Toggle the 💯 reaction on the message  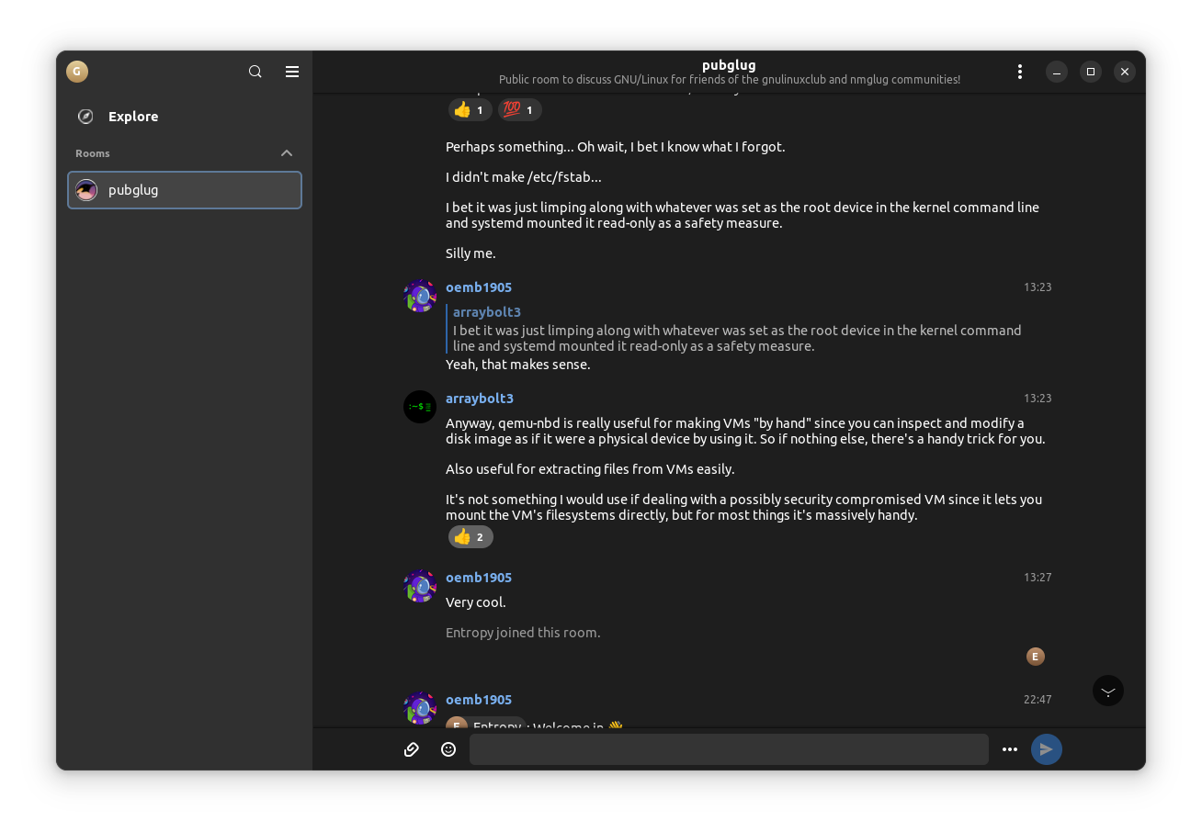(x=519, y=109)
